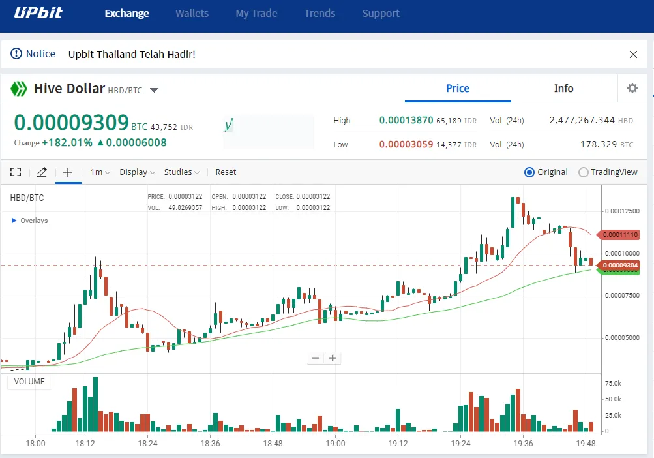Click the High value 0.00013870
The image size is (654, 458).
click(406, 120)
